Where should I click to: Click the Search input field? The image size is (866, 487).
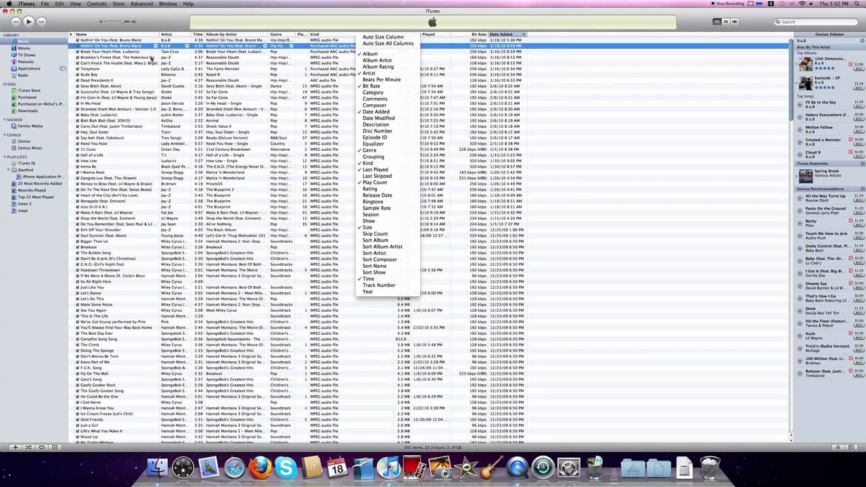[817, 22]
